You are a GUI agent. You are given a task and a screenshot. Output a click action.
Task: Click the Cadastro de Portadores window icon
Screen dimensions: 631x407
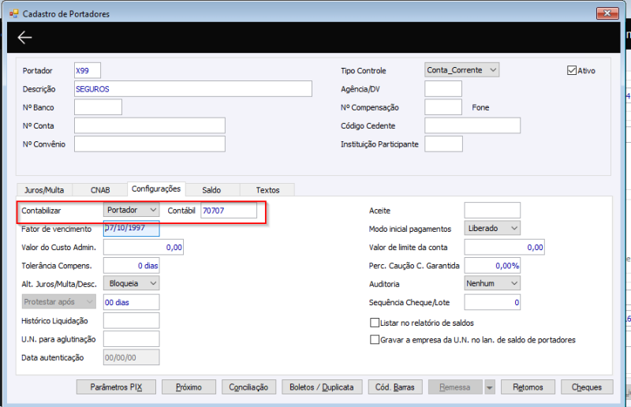tap(14, 13)
